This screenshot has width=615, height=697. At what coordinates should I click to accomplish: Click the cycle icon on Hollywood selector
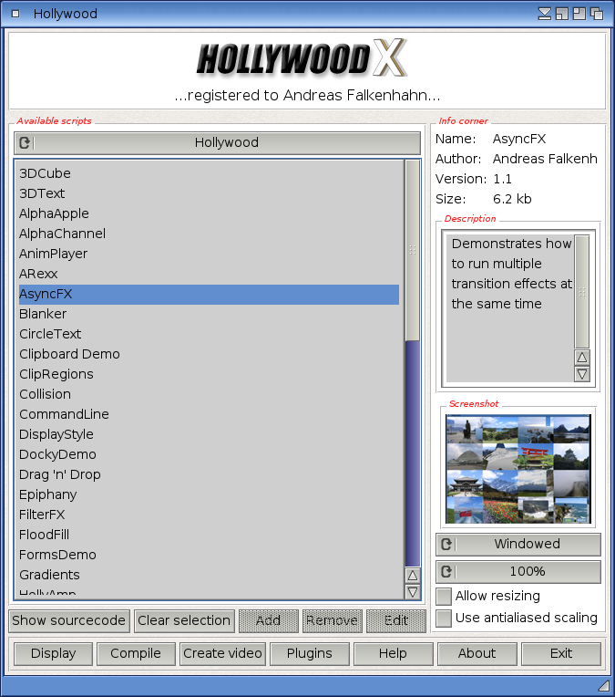click(x=25, y=142)
